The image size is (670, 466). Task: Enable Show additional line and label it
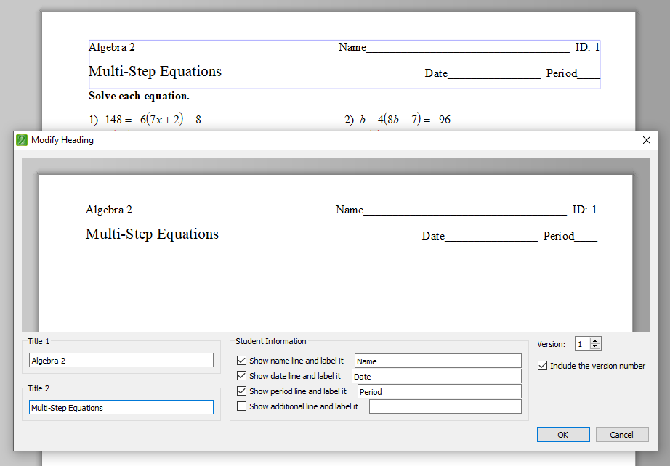242,406
